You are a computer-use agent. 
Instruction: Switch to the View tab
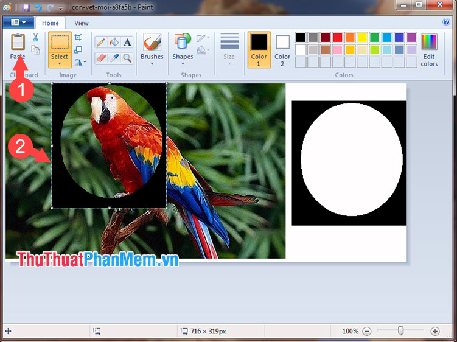tap(82, 23)
